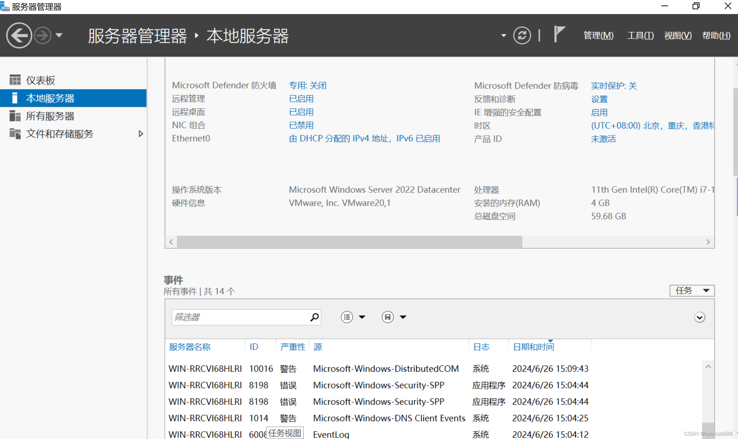738x439 pixels.
Task: Click the 59.68 GB disk space value
Action: click(609, 216)
